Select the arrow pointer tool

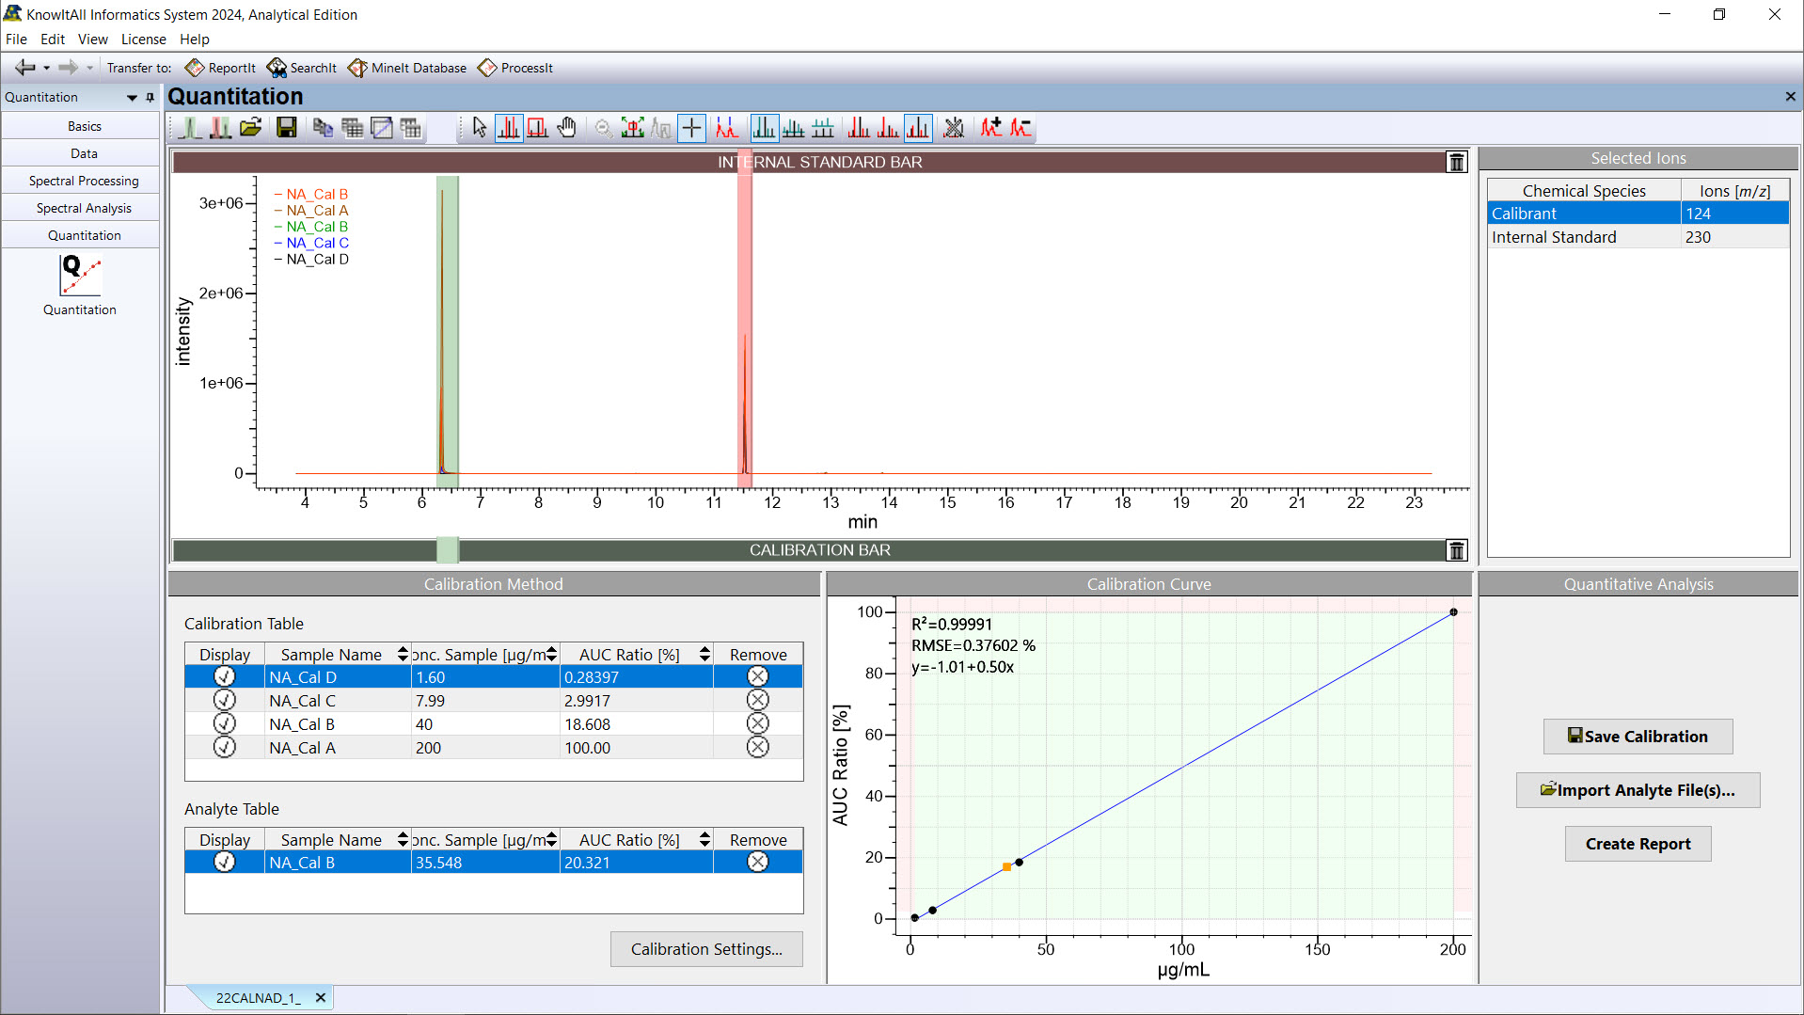point(480,128)
